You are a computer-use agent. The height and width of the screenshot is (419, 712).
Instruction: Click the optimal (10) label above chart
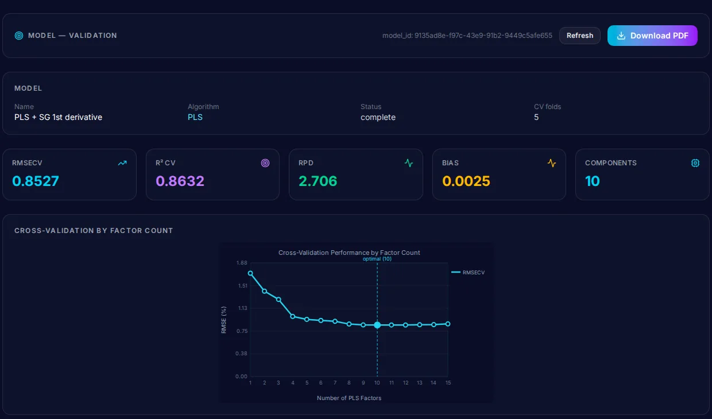point(377,259)
